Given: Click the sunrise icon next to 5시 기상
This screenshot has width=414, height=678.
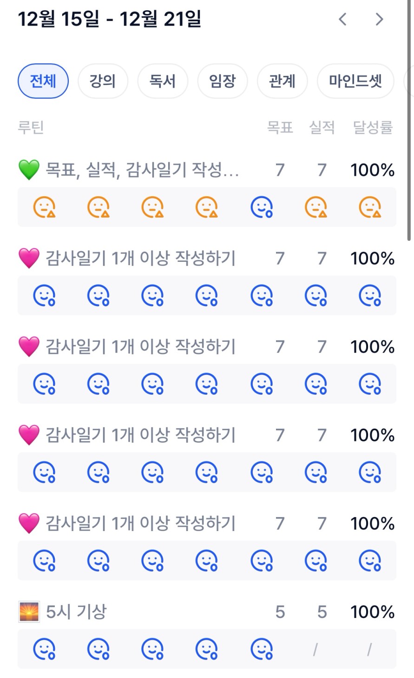Looking at the screenshot, I should [x=29, y=612].
